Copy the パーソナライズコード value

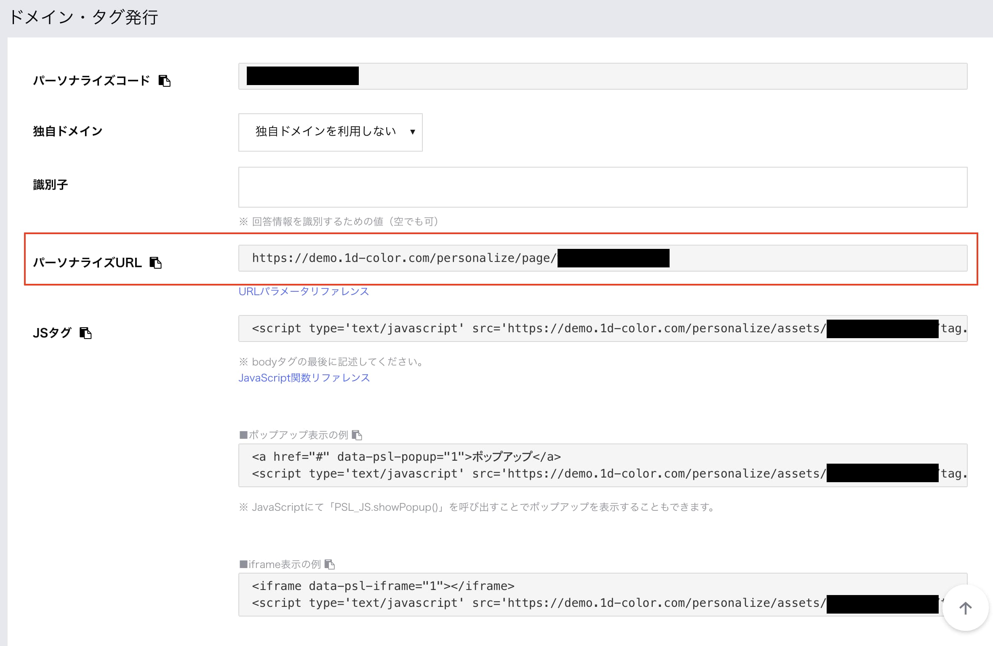164,80
